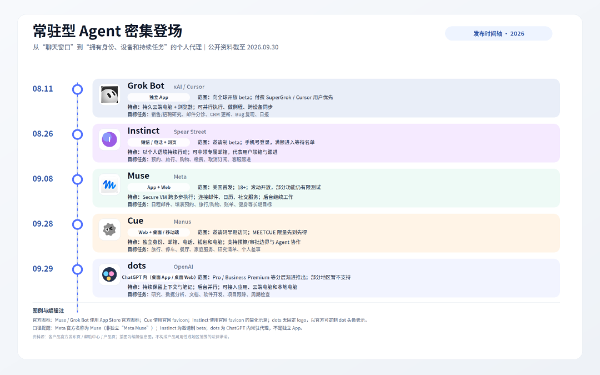Select the 08.11 timeline marker circle

77,89
